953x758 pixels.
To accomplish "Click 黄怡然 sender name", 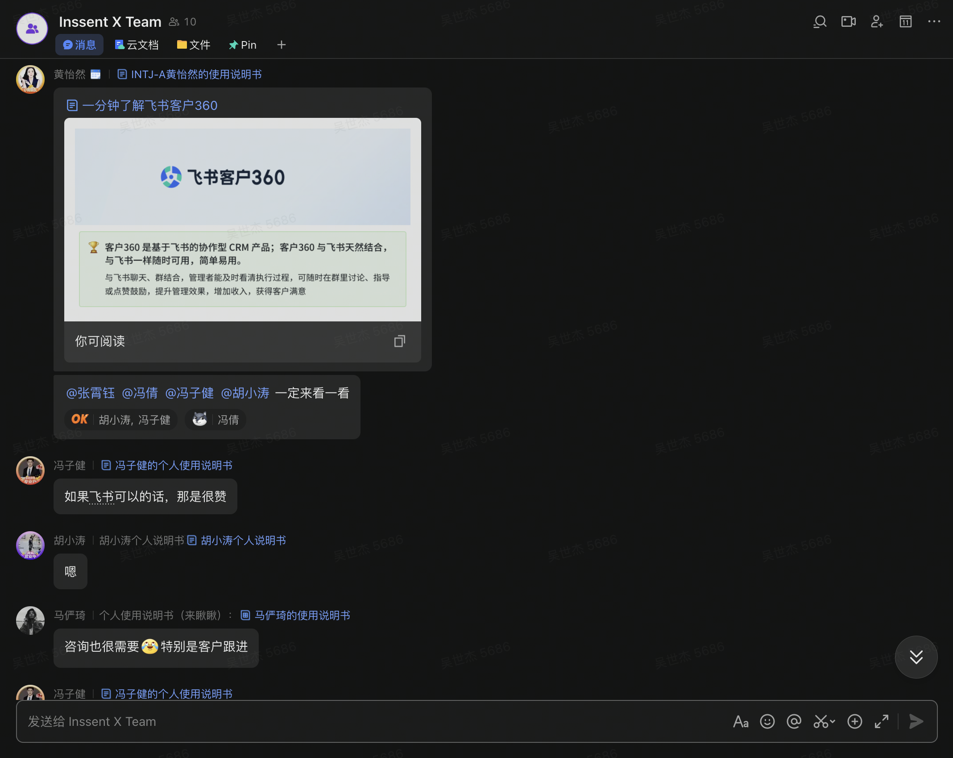I will 70,74.
